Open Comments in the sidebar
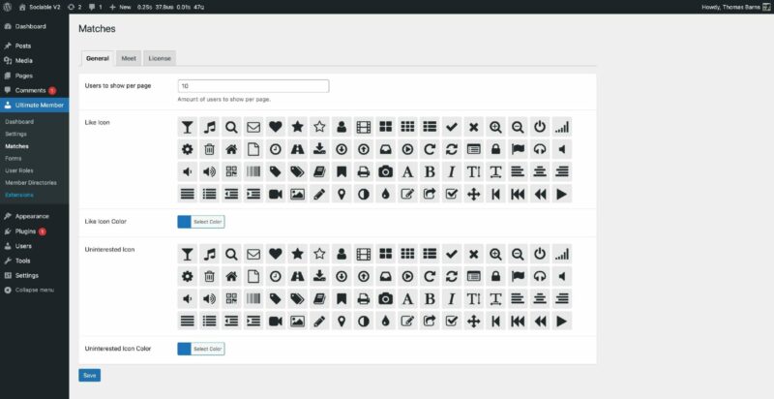Viewport: 774px width, 399px height. click(35, 90)
